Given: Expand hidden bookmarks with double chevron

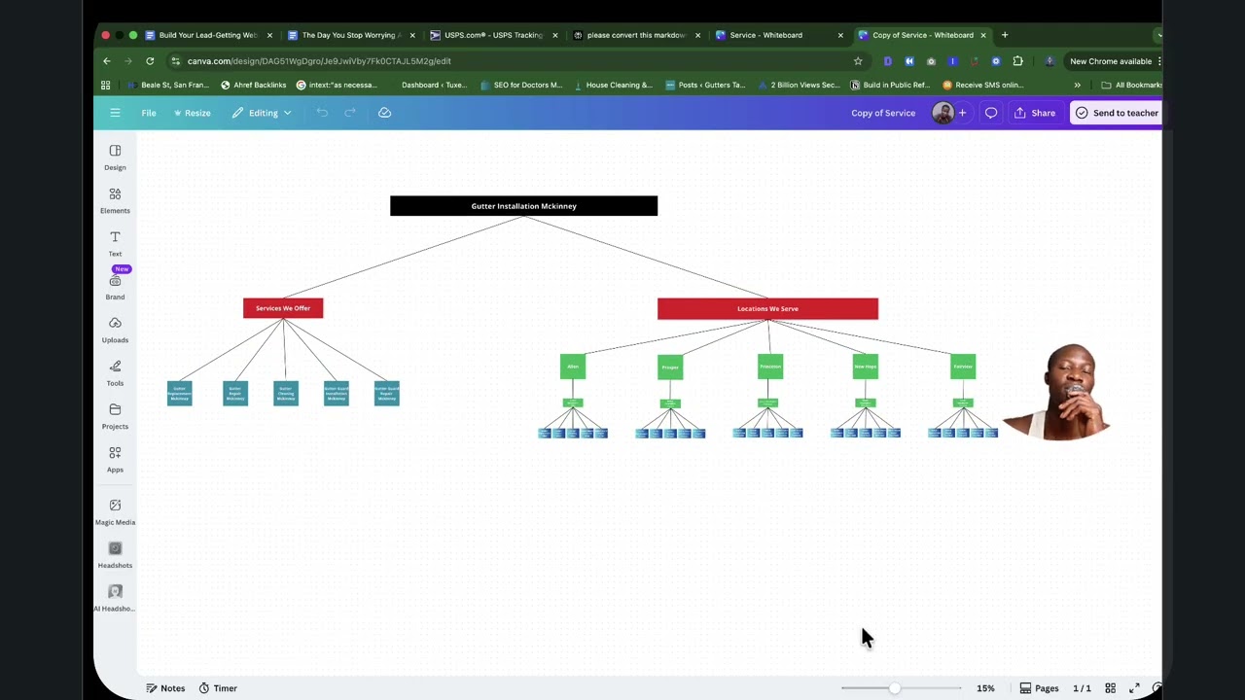Looking at the screenshot, I should (x=1077, y=85).
